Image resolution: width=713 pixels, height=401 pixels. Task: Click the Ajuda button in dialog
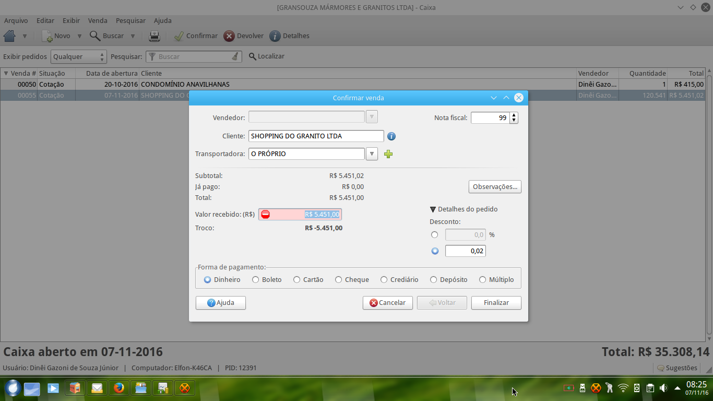point(221,303)
